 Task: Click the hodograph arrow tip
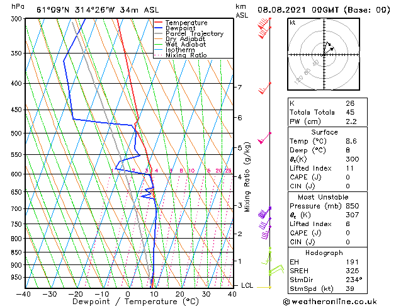[332, 48]
